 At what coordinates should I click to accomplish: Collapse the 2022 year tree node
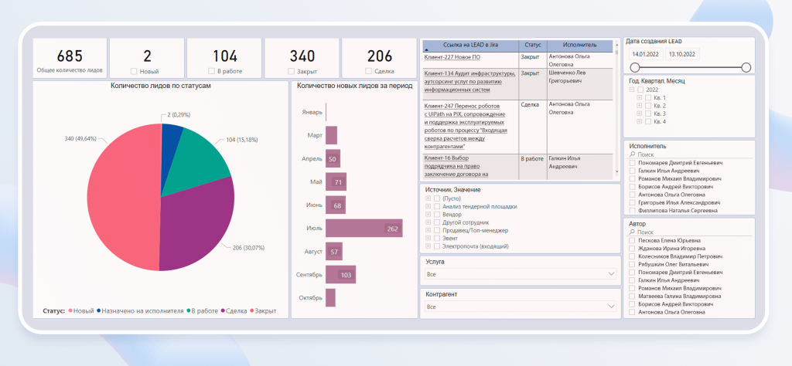click(631, 90)
